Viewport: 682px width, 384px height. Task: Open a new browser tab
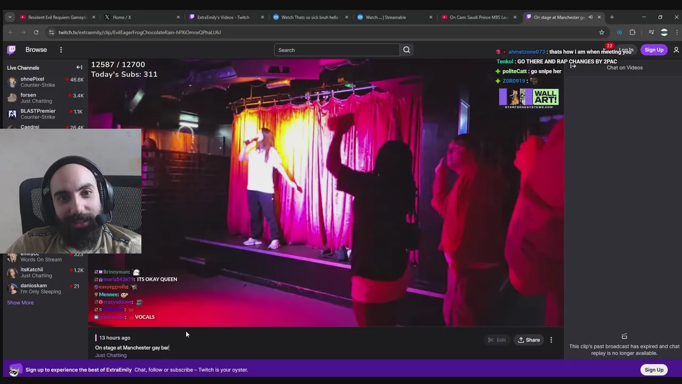612,17
